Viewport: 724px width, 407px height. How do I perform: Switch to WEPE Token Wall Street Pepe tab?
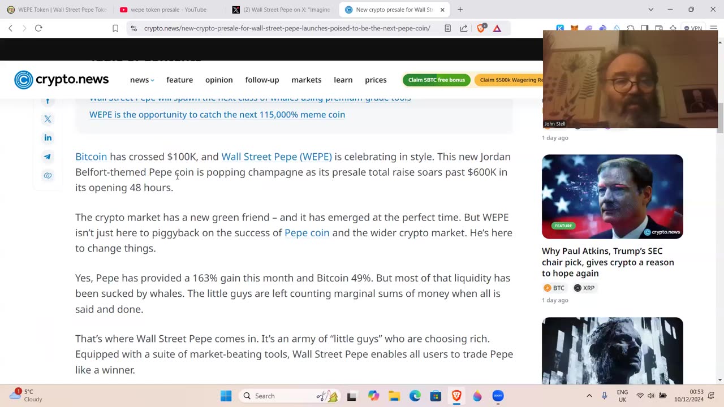(57, 10)
